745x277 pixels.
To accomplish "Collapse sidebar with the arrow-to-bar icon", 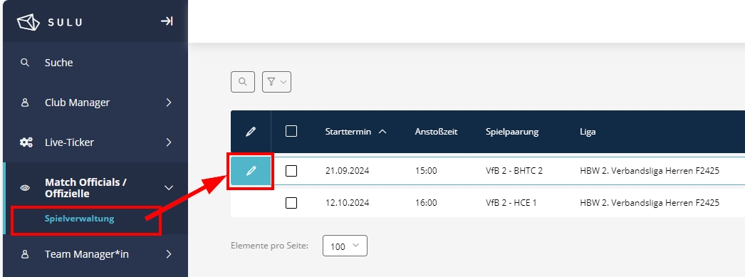I will click(166, 21).
